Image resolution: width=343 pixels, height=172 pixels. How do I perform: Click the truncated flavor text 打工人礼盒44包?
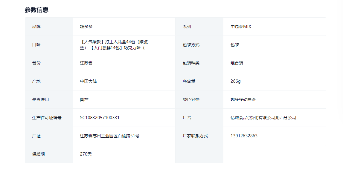[114, 45]
